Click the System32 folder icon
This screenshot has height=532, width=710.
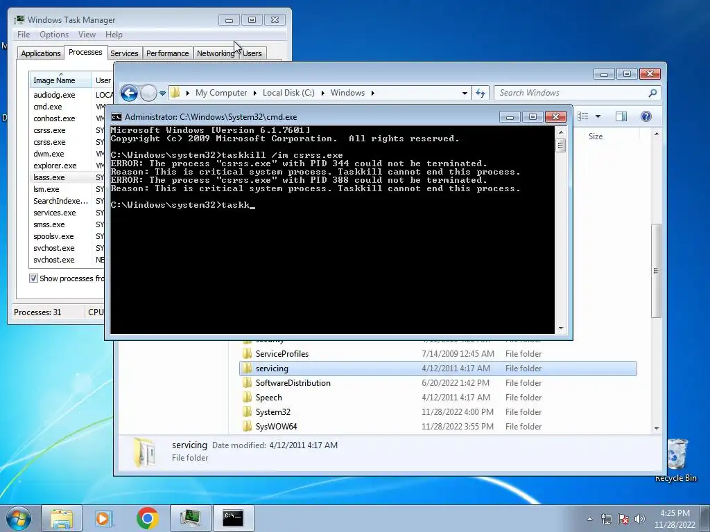pos(247,411)
